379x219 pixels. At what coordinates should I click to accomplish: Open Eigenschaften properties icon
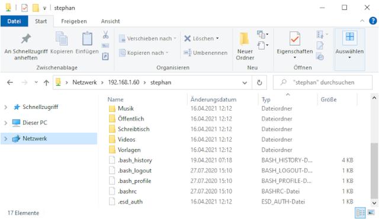(295, 38)
